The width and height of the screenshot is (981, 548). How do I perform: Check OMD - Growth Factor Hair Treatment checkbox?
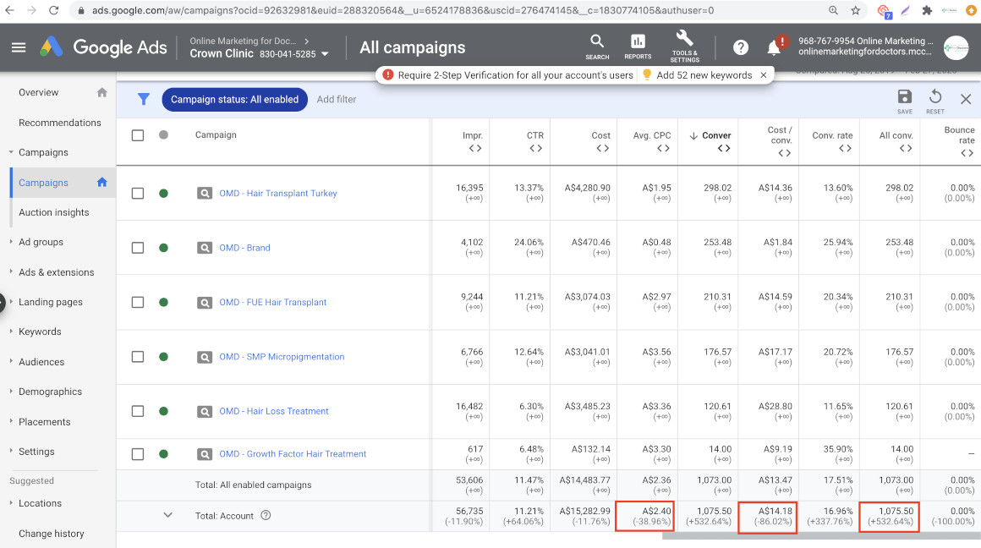point(138,454)
